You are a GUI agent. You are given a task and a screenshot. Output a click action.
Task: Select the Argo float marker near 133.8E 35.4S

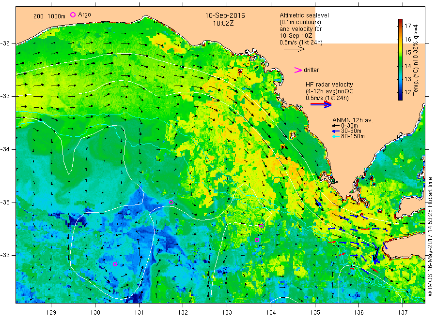tap(262, 226)
